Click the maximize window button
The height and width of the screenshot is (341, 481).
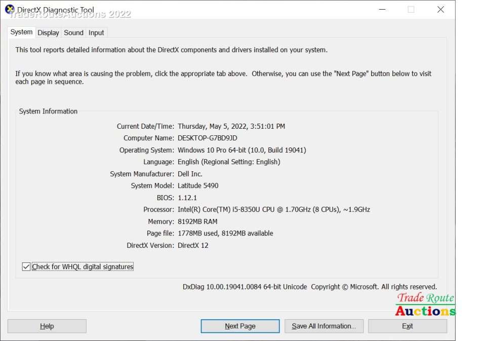click(x=411, y=10)
